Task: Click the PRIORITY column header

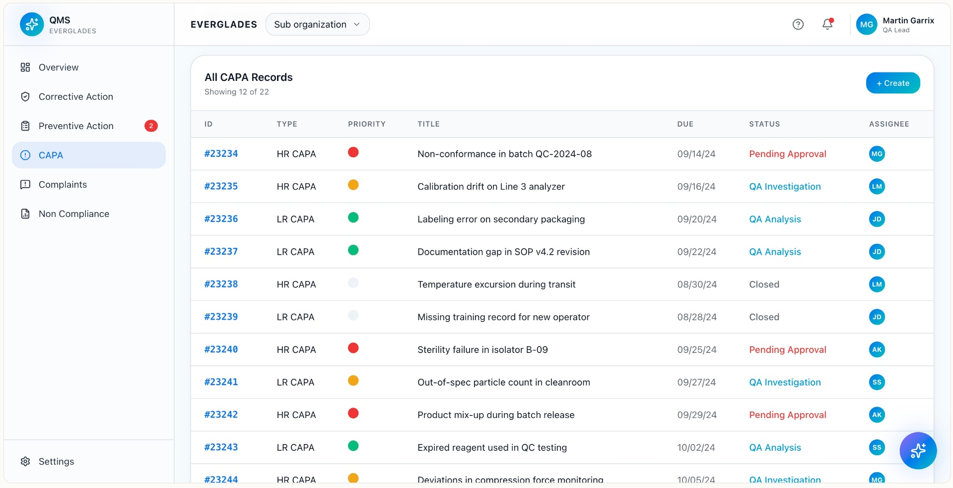Action: [x=366, y=124]
